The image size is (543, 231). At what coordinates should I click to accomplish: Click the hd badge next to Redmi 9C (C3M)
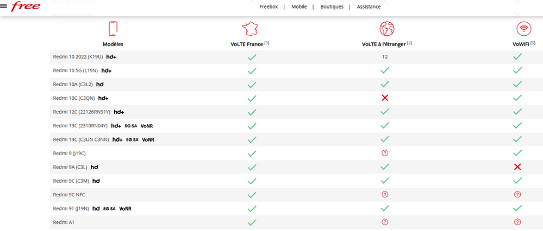[96, 181]
